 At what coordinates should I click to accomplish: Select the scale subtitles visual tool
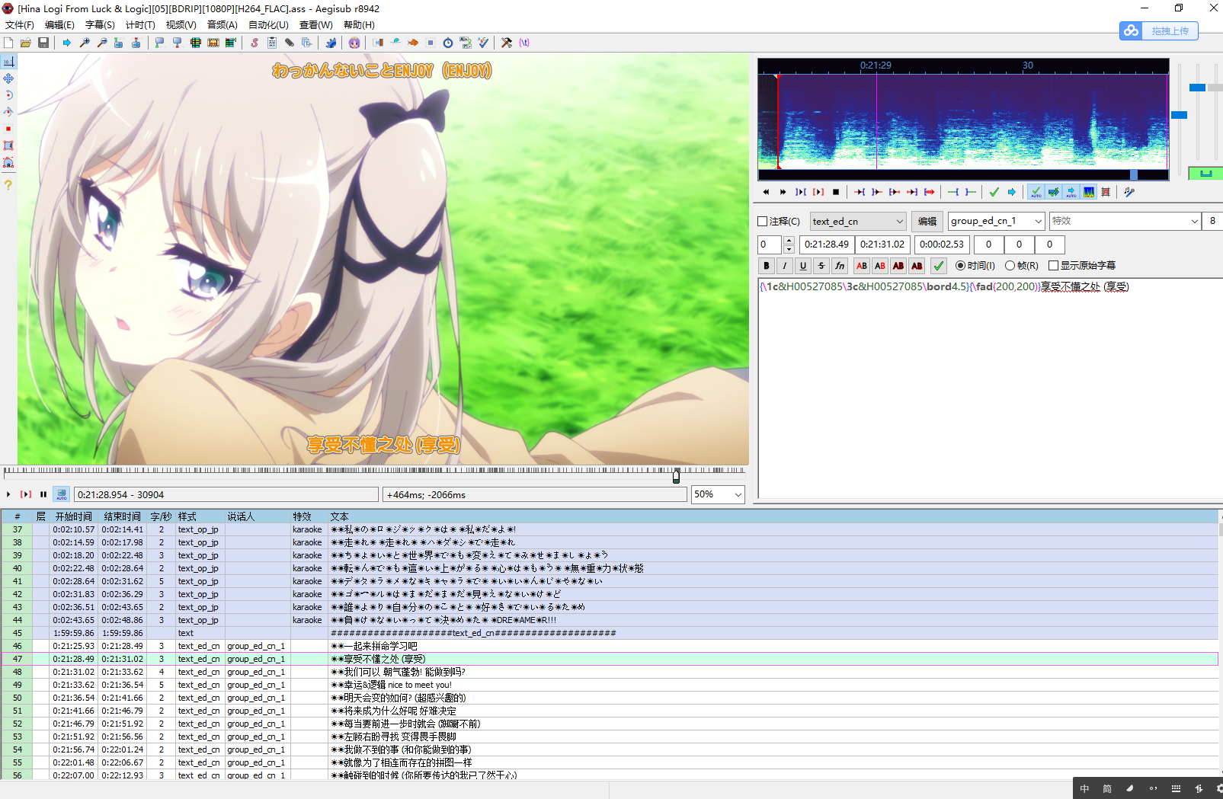click(x=8, y=129)
